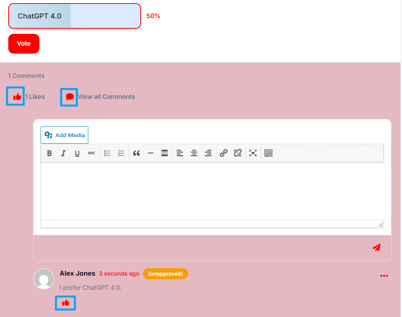The width and height of the screenshot is (402, 317).
Task: Insert Read More tag
Action: (x=164, y=153)
